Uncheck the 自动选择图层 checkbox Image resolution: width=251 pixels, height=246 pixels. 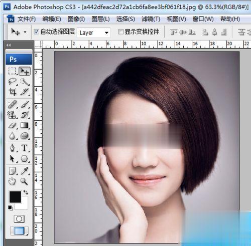(36, 32)
